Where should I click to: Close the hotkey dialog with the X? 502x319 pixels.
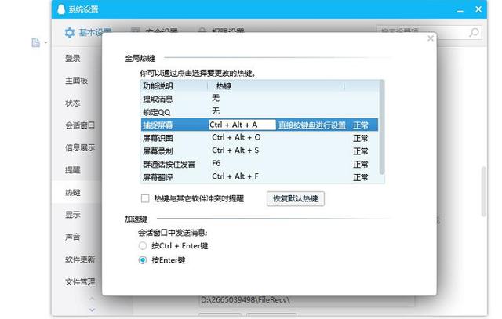430,38
